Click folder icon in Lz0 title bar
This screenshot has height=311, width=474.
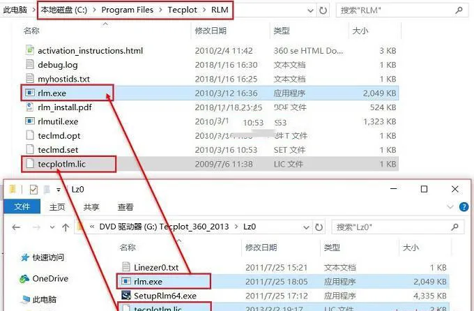pos(13,190)
